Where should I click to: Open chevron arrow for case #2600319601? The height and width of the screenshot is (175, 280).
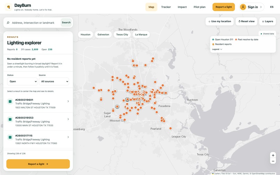tap(68, 101)
